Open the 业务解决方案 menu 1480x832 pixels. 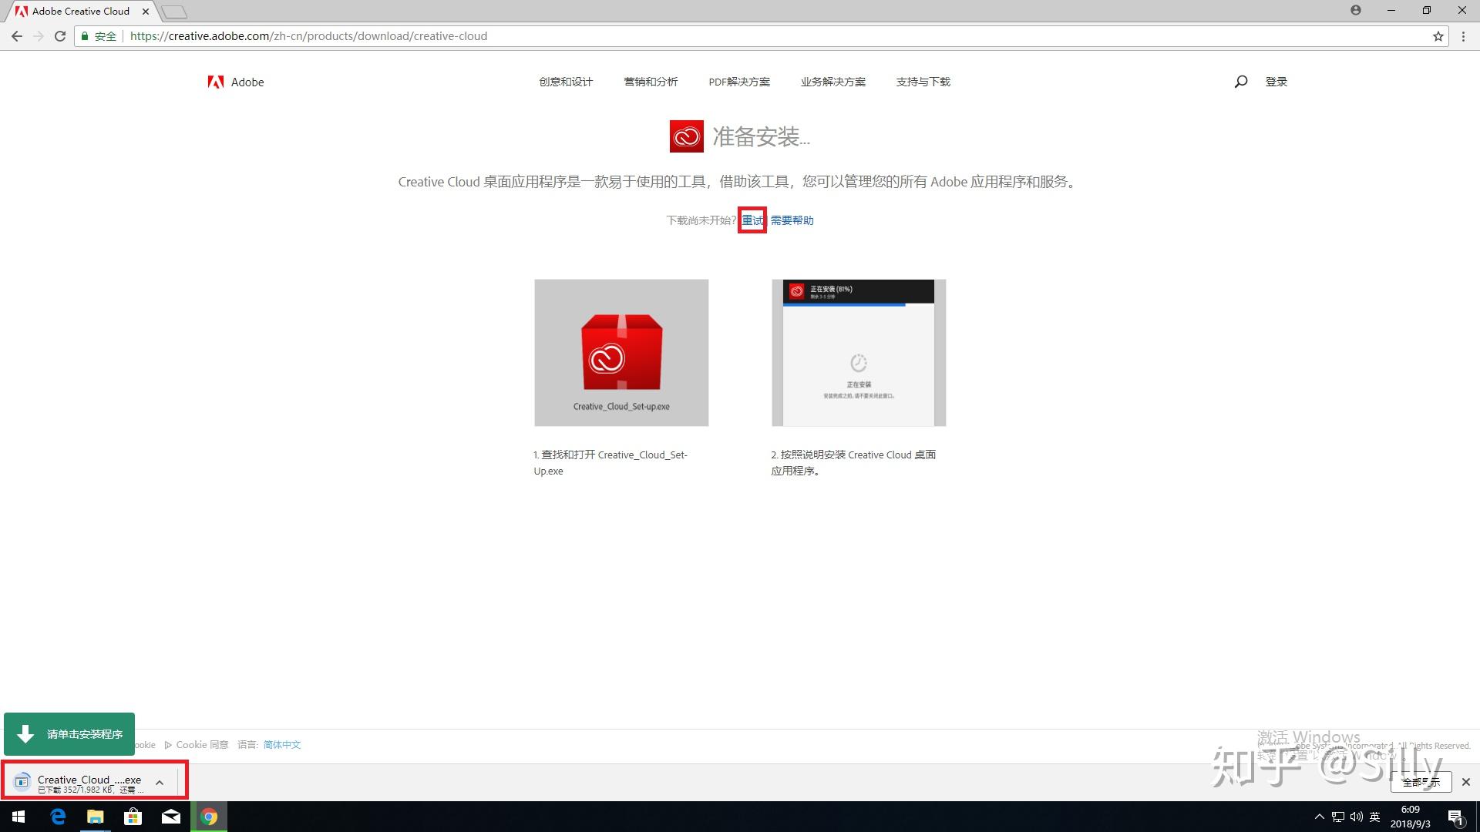tap(832, 82)
